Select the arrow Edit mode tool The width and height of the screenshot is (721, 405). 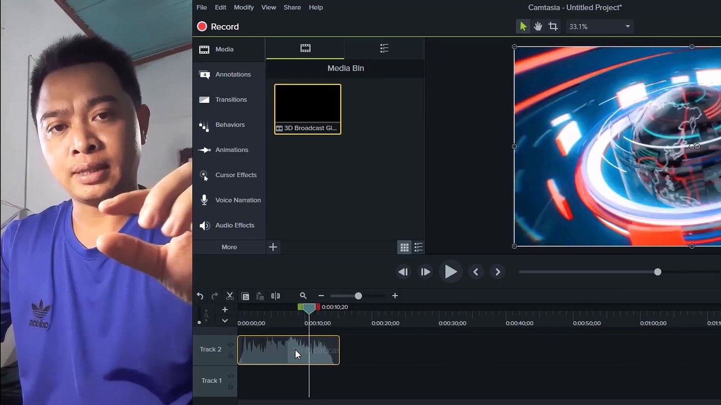[x=523, y=26]
